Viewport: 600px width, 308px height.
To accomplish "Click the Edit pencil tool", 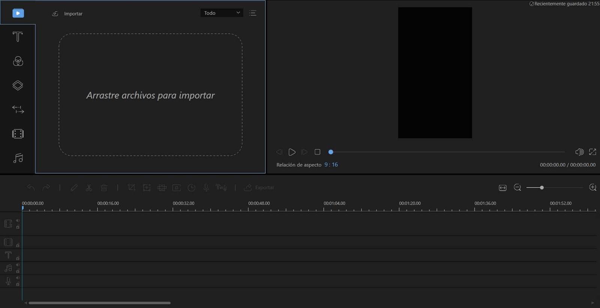I will [74, 187].
